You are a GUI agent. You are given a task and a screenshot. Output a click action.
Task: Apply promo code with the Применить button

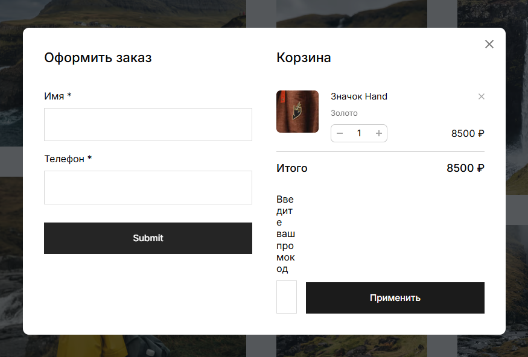pos(395,298)
